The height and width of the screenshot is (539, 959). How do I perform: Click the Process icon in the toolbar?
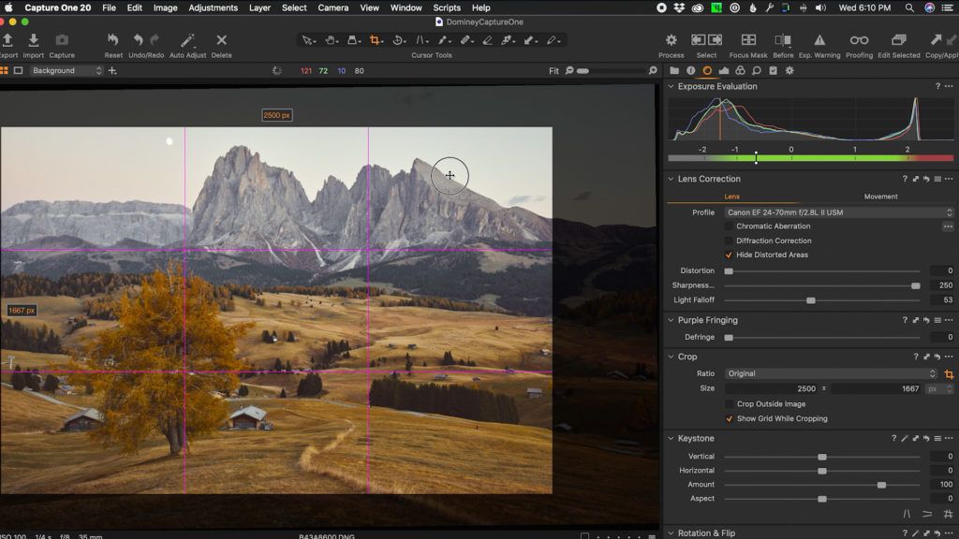(671, 41)
